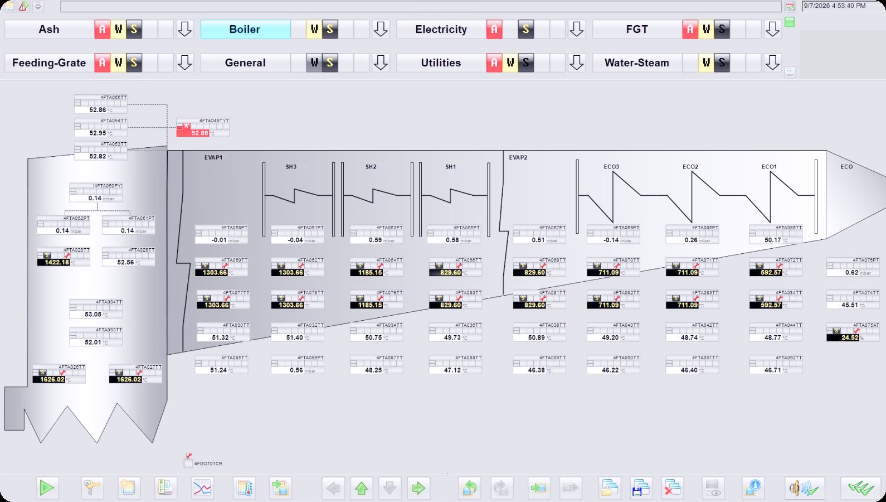
Task: Toggle the Feeding-Grate S status indicator
Action: 134,62
